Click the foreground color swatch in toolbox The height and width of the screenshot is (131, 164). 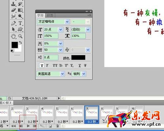click(x=15, y=45)
